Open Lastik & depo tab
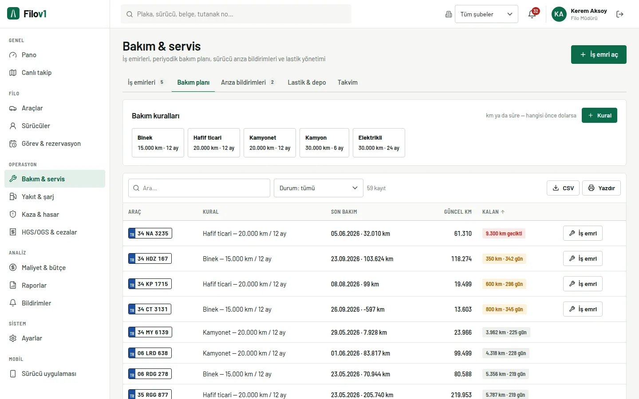 [307, 82]
